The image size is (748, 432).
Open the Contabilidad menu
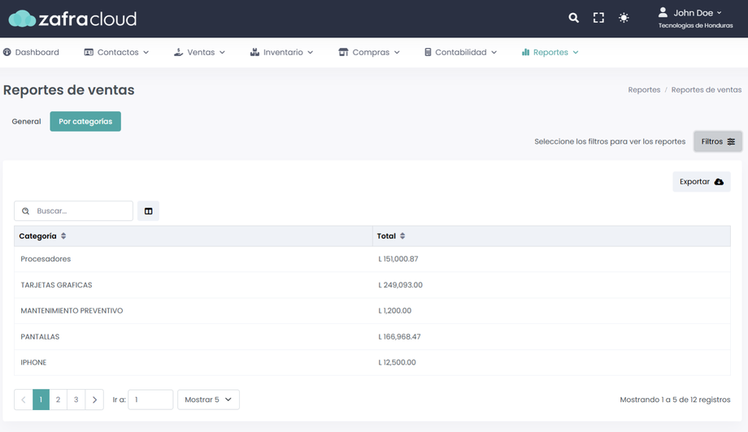point(461,53)
